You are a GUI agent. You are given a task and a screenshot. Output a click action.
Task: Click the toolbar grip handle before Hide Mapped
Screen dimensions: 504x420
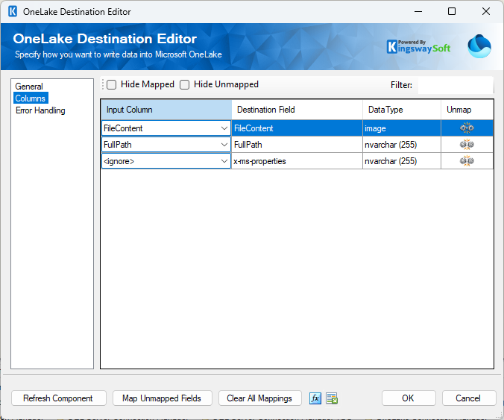point(103,84)
